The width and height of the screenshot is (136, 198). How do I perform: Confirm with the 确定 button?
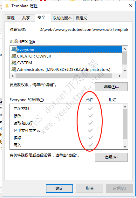[59, 188]
